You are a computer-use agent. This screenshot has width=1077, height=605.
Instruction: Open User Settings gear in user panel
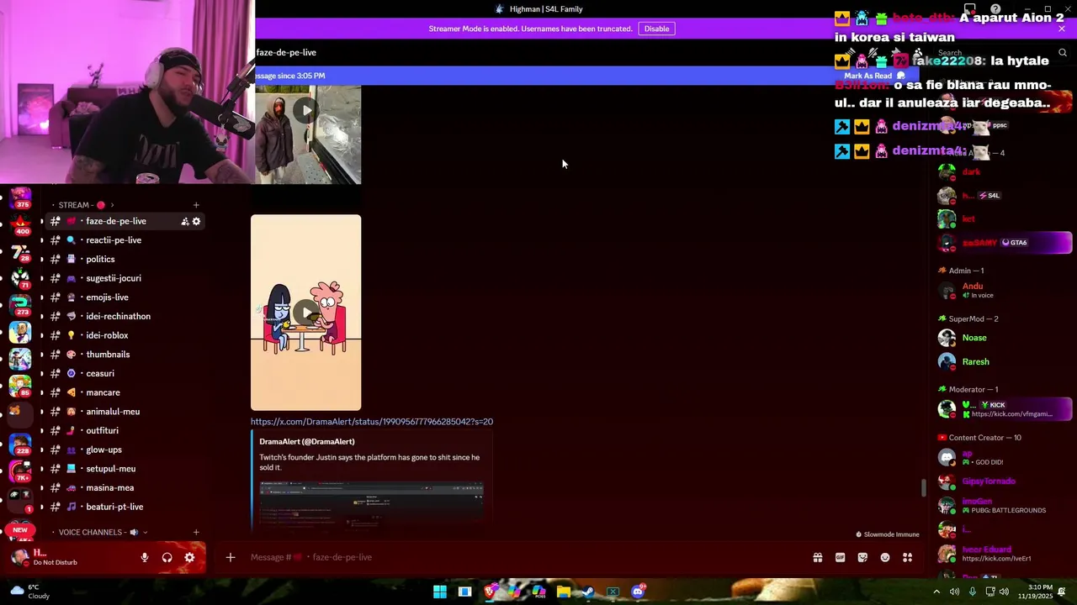pos(189,557)
